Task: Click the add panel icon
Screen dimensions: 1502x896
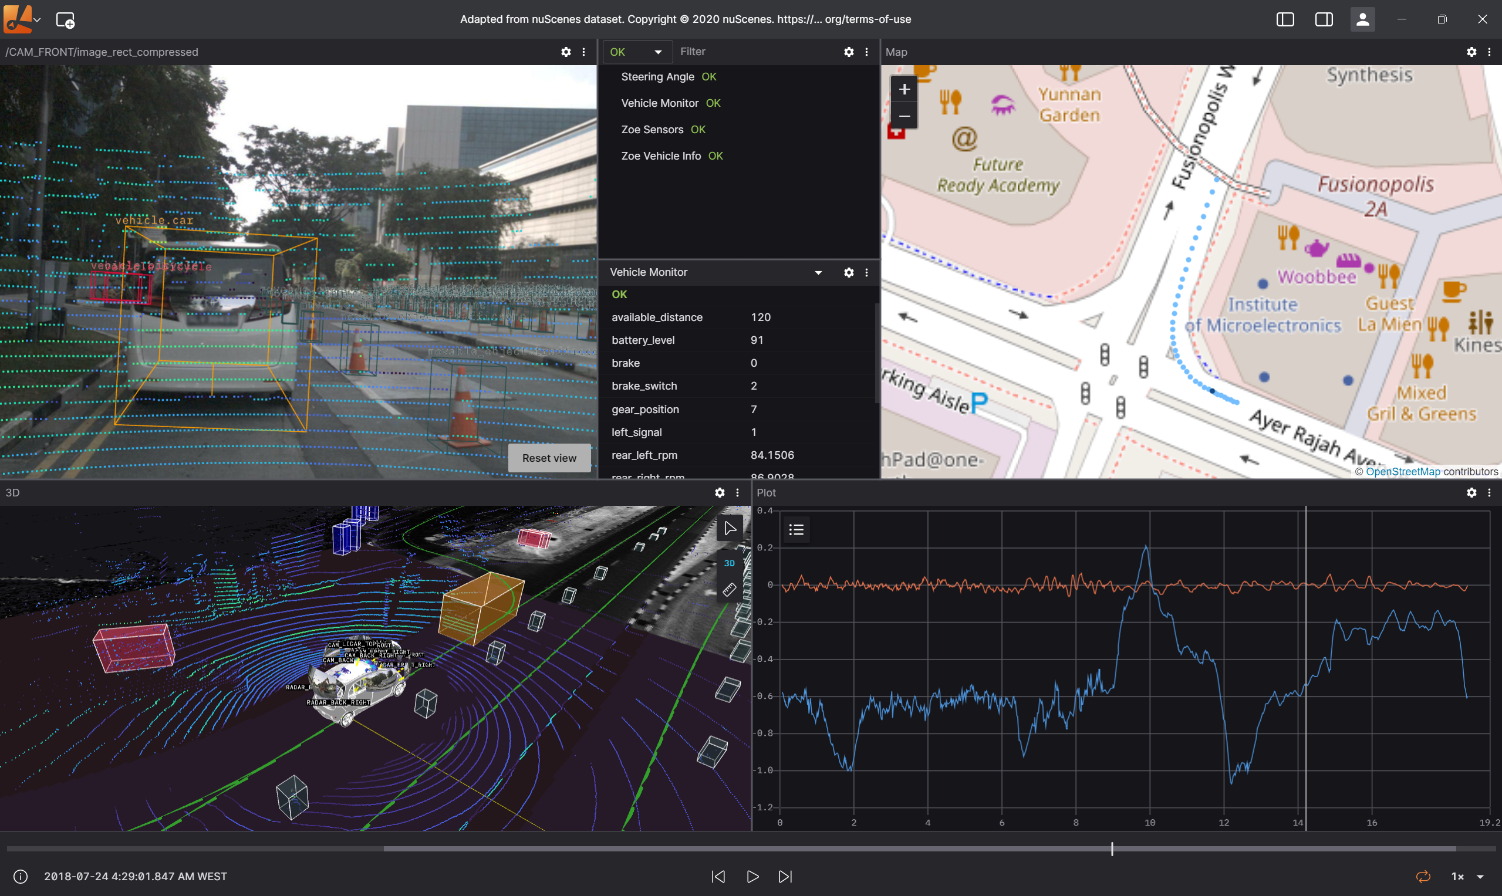Action: point(65,20)
